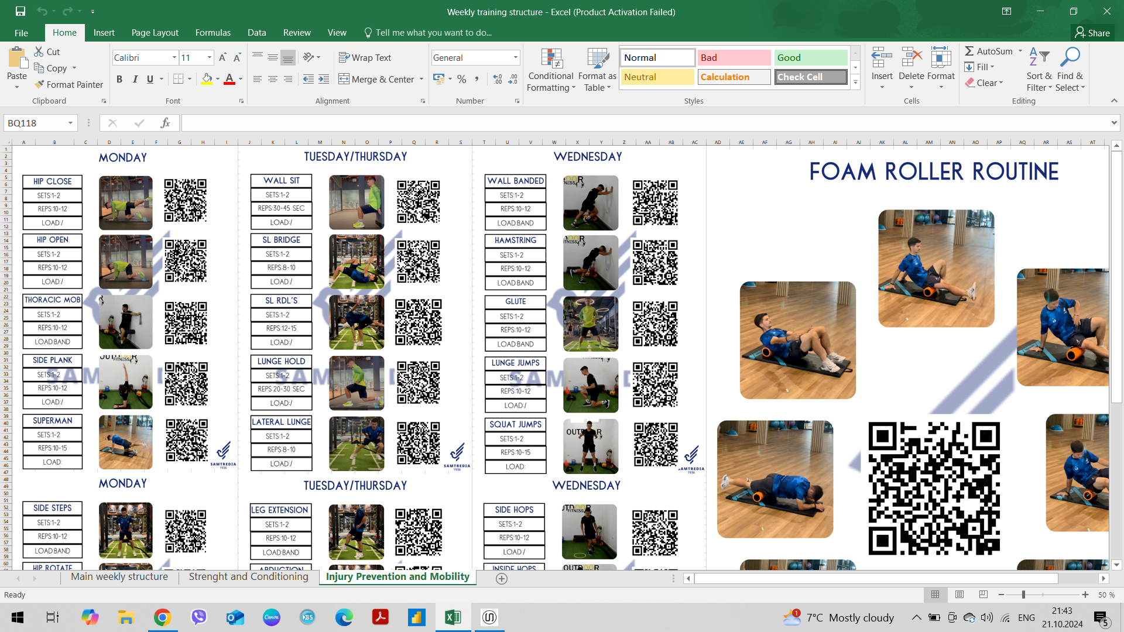Image resolution: width=1124 pixels, height=632 pixels.
Task: Click the Borders icon in Font group
Action: [178, 79]
